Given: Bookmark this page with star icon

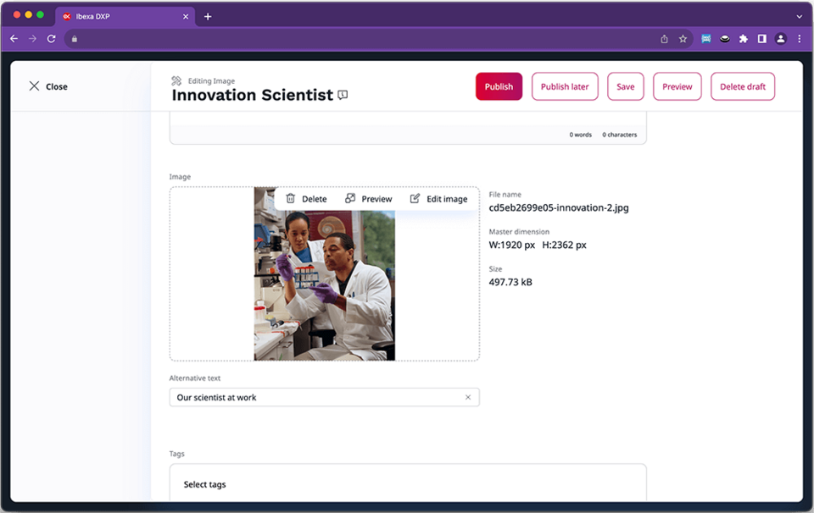Looking at the screenshot, I should (683, 39).
